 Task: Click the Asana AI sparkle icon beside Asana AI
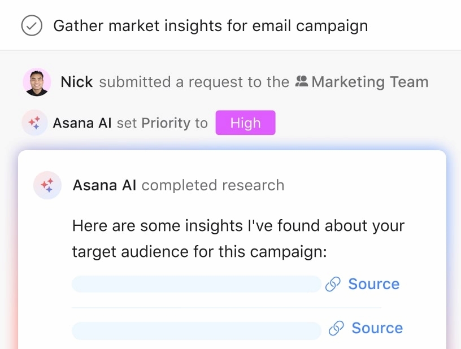(x=34, y=123)
